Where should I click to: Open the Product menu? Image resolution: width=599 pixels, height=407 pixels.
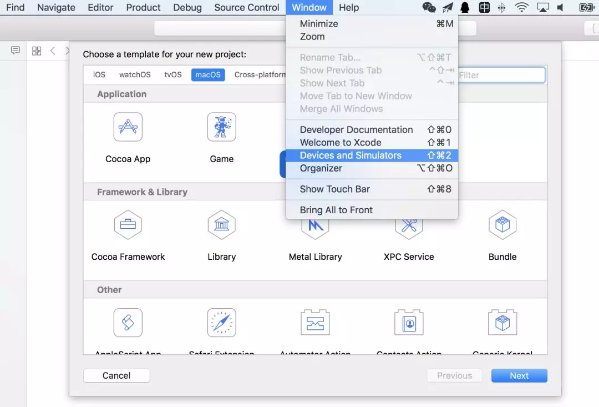pyautogui.click(x=143, y=7)
